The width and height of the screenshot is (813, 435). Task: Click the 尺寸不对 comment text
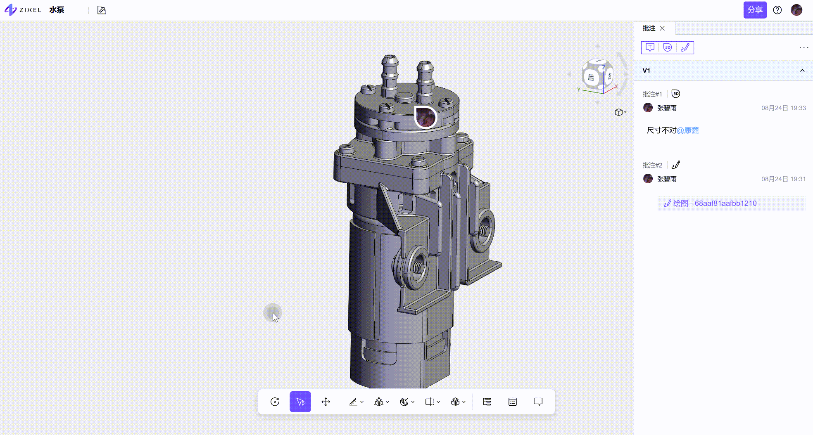(x=661, y=130)
